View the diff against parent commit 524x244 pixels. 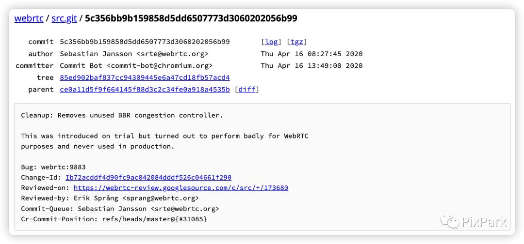[246, 90]
